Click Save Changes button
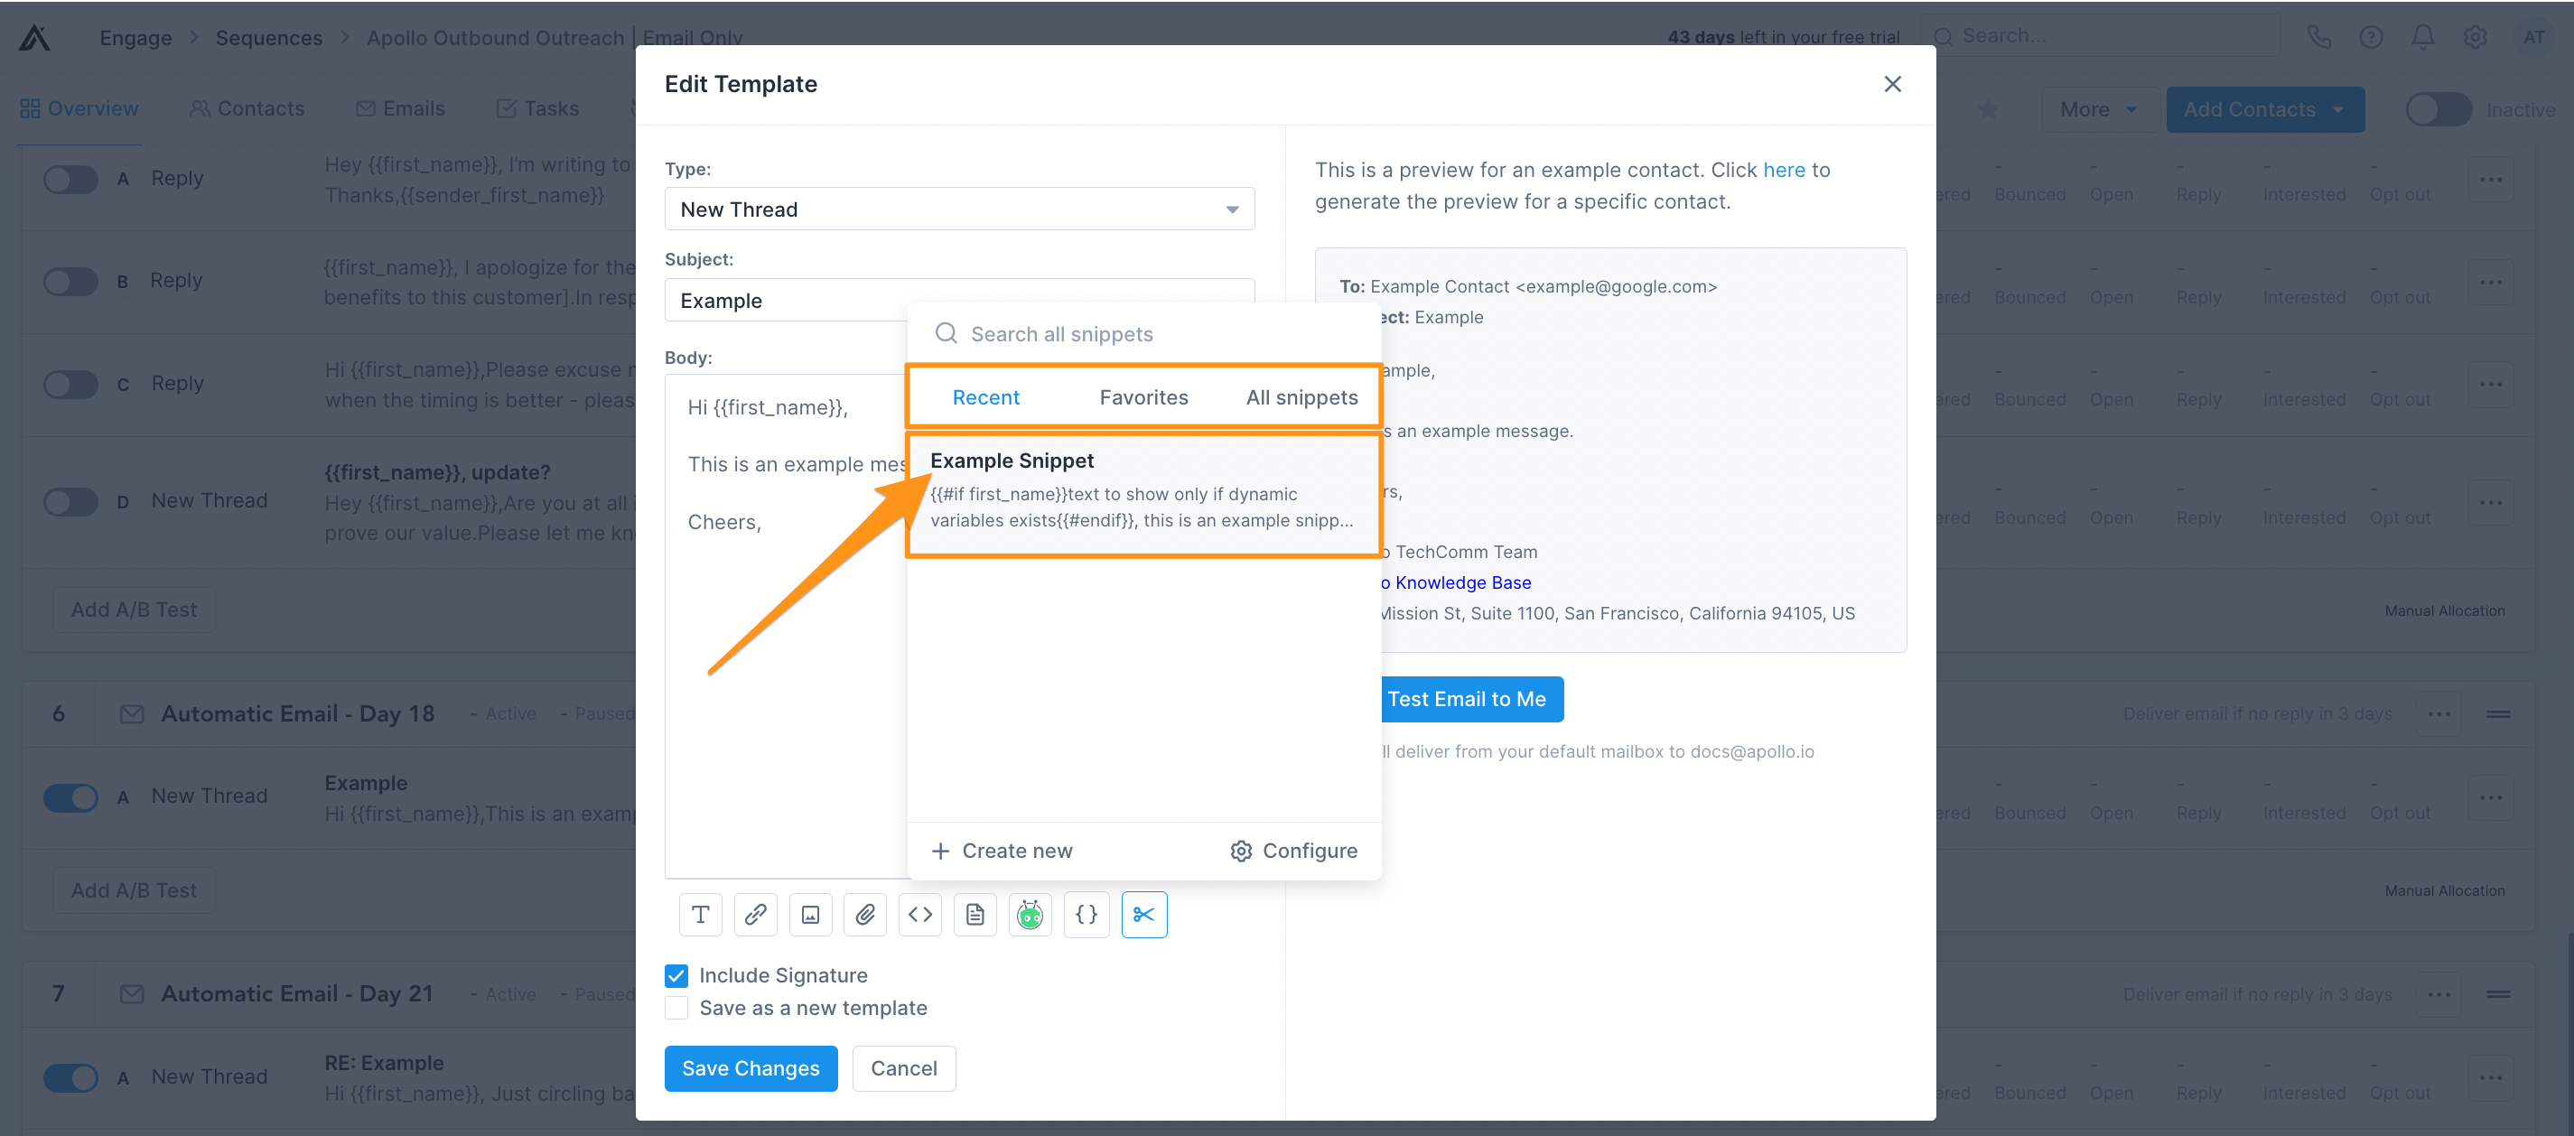 point(751,1068)
